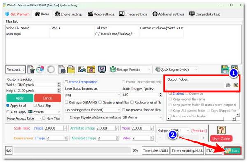Viewport: 247px width, 162px height.
Task: Adjust the Static Images Quality stepper
Action: [x=161, y=95]
